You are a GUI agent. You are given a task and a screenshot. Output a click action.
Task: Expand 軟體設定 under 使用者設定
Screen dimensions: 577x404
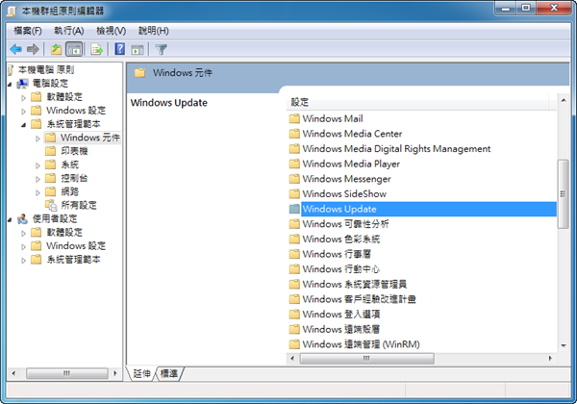23,234
